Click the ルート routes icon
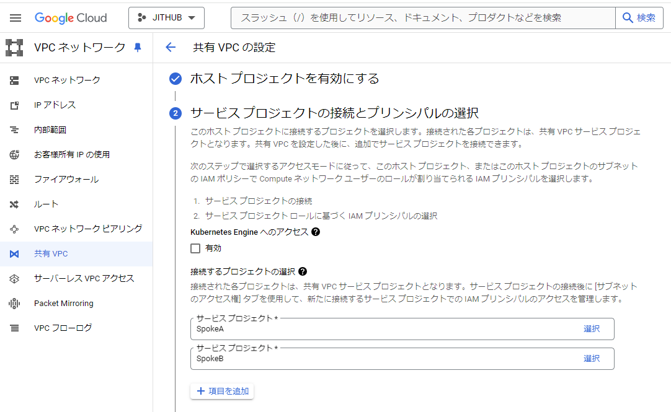The width and height of the screenshot is (671, 412). (x=14, y=204)
